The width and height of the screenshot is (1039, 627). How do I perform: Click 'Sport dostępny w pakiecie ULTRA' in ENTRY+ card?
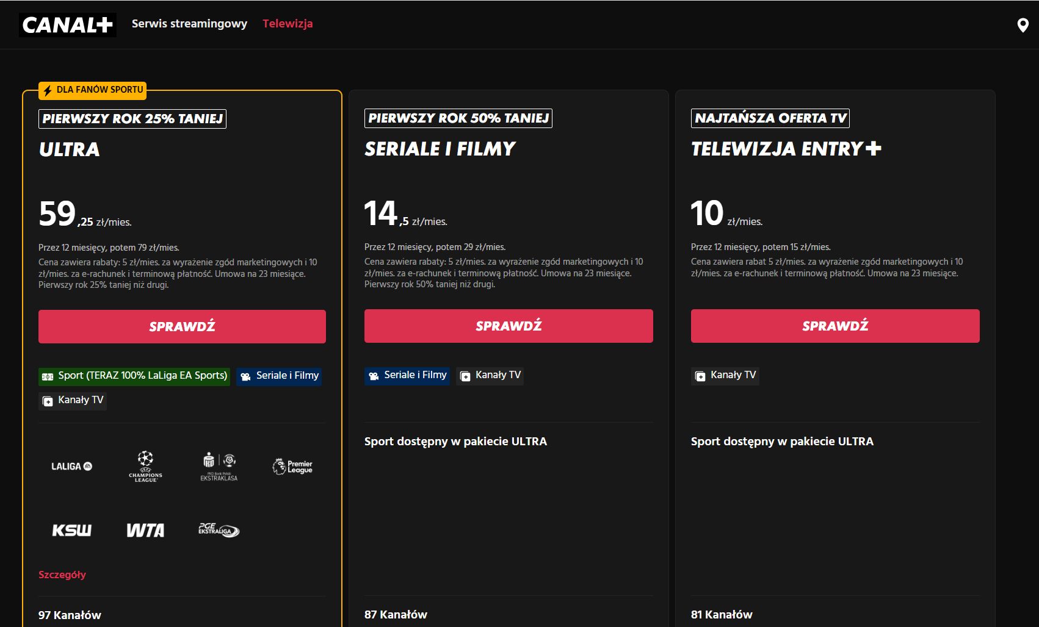coord(782,442)
